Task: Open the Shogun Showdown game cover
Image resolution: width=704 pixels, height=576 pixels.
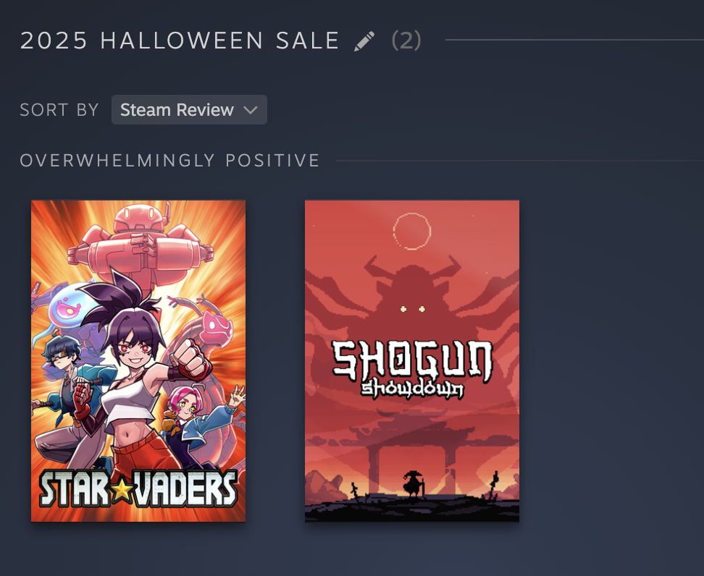Action: click(x=411, y=360)
